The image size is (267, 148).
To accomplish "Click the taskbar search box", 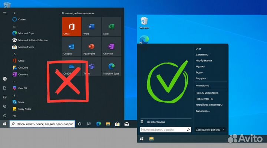I will pyautogui.click(x=42, y=124).
